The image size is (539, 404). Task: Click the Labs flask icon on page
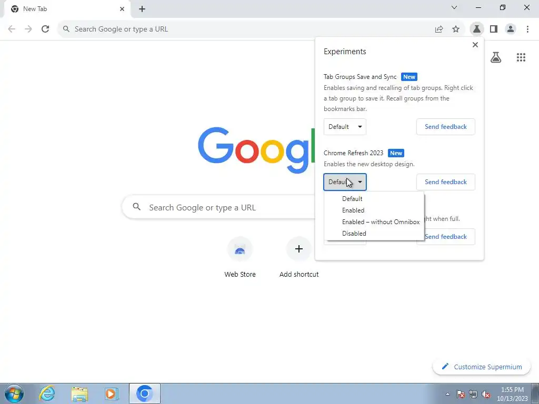[x=496, y=57]
